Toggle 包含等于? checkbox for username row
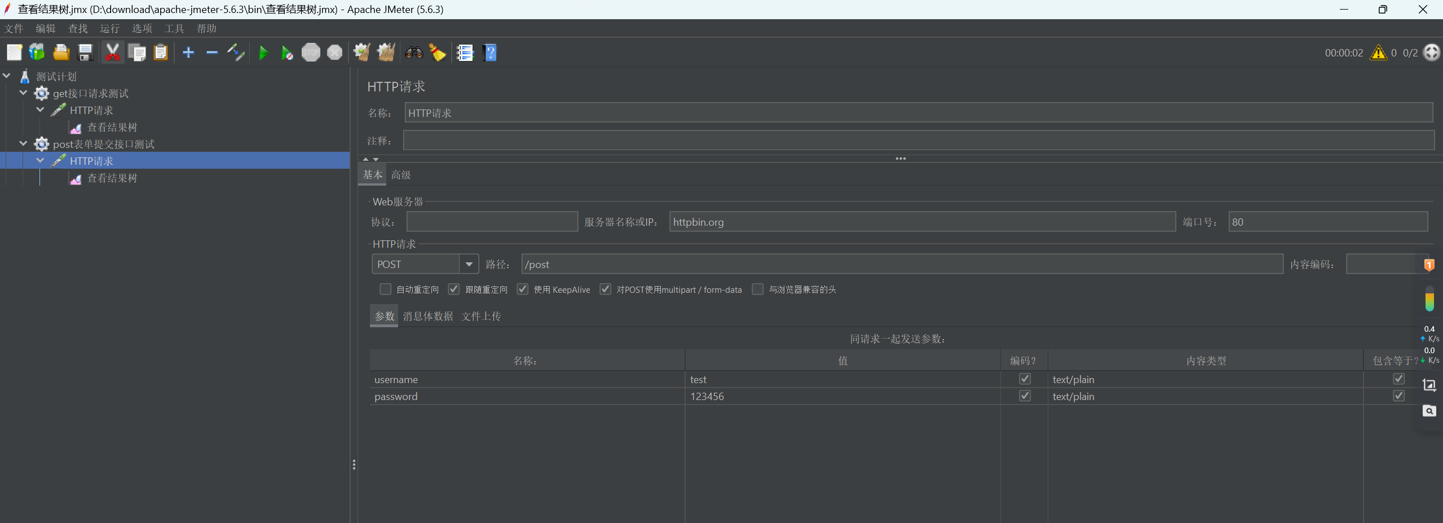 [x=1398, y=379]
